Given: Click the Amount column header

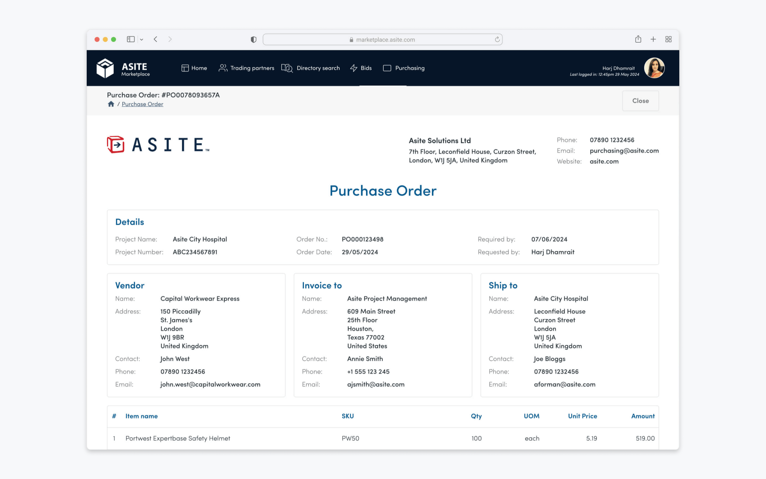Looking at the screenshot, I should click(643, 416).
